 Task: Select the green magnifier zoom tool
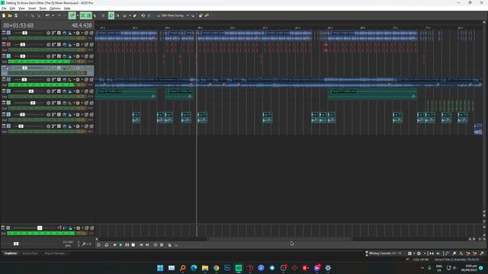111,15
